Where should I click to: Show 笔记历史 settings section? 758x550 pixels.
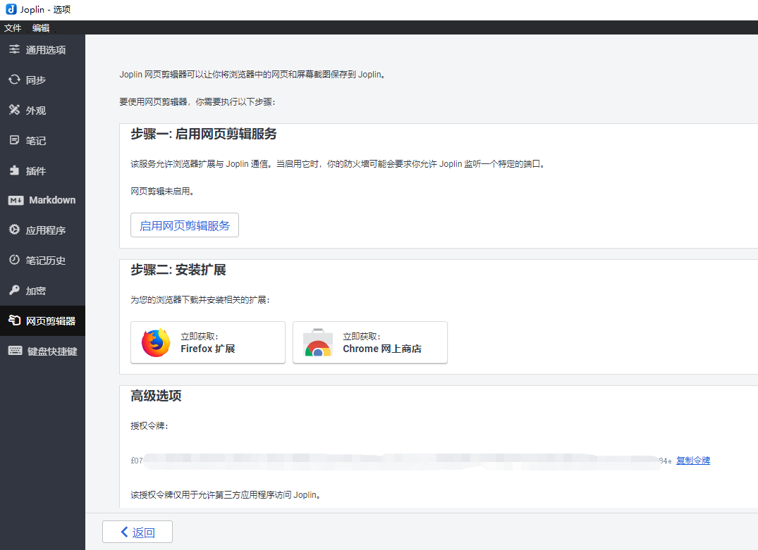(x=42, y=261)
